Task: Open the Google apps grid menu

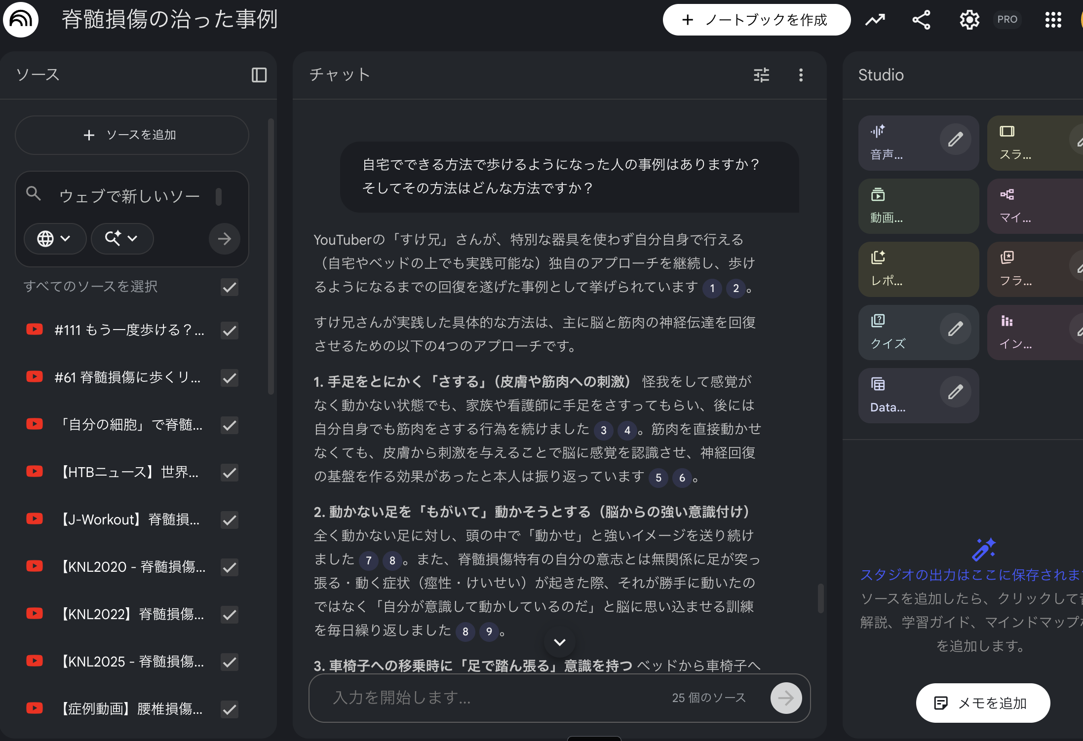Action: (1053, 20)
